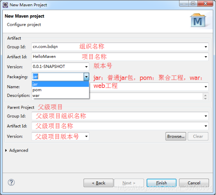Click the Clear button
Screen dimensions: 216x195
198,136
